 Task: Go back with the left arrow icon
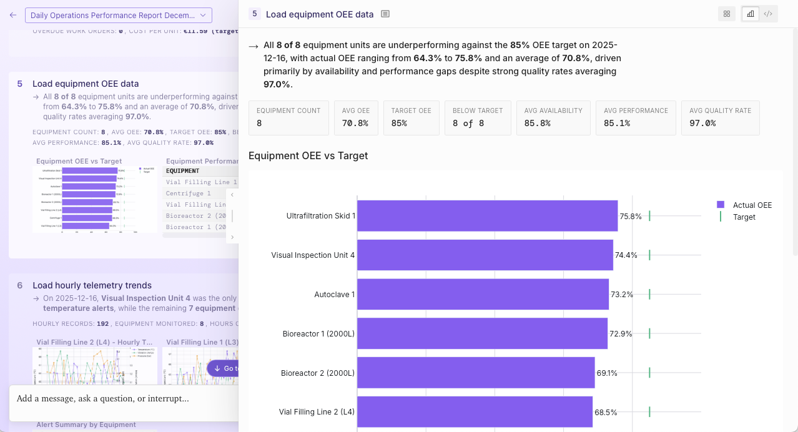tap(13, 15)
